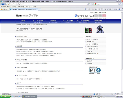Image resolution: width=123 pixels, height=98 pixels.
Task: Click ホームページ制作 in the blue navigation bar
Action: pyautogui.click(x=38, y=21)
